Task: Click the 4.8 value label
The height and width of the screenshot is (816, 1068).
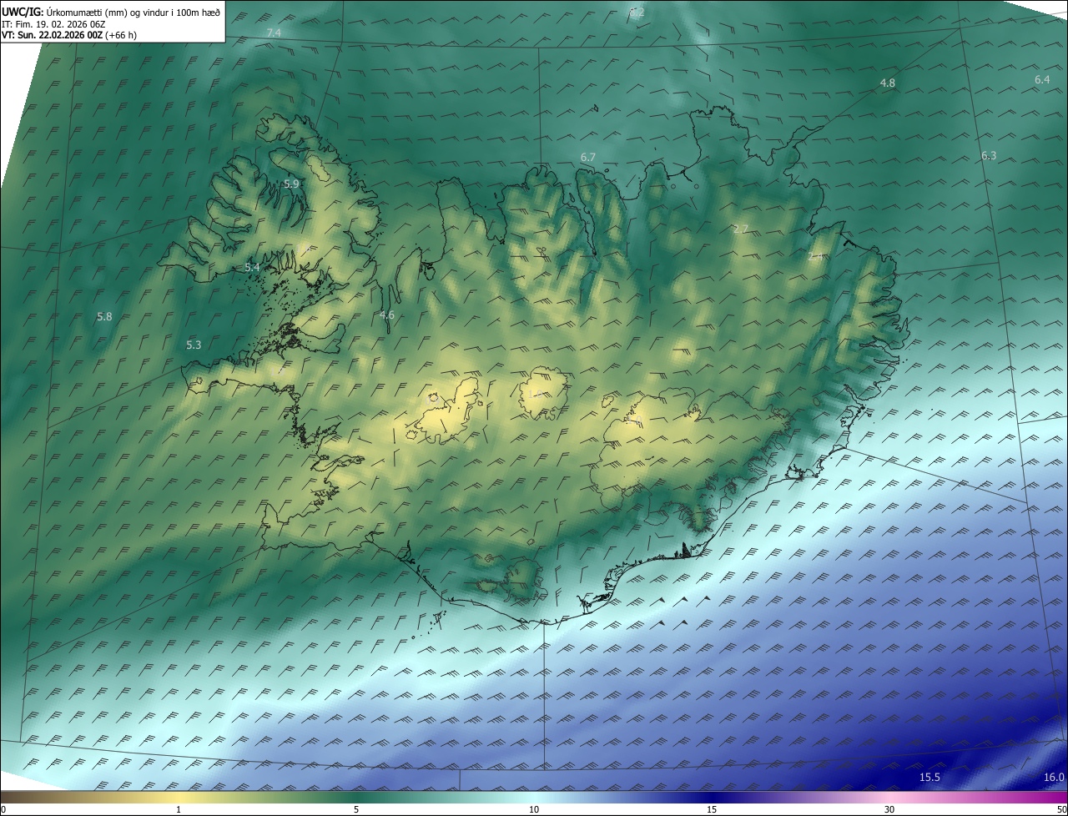Action: point(888,83)
